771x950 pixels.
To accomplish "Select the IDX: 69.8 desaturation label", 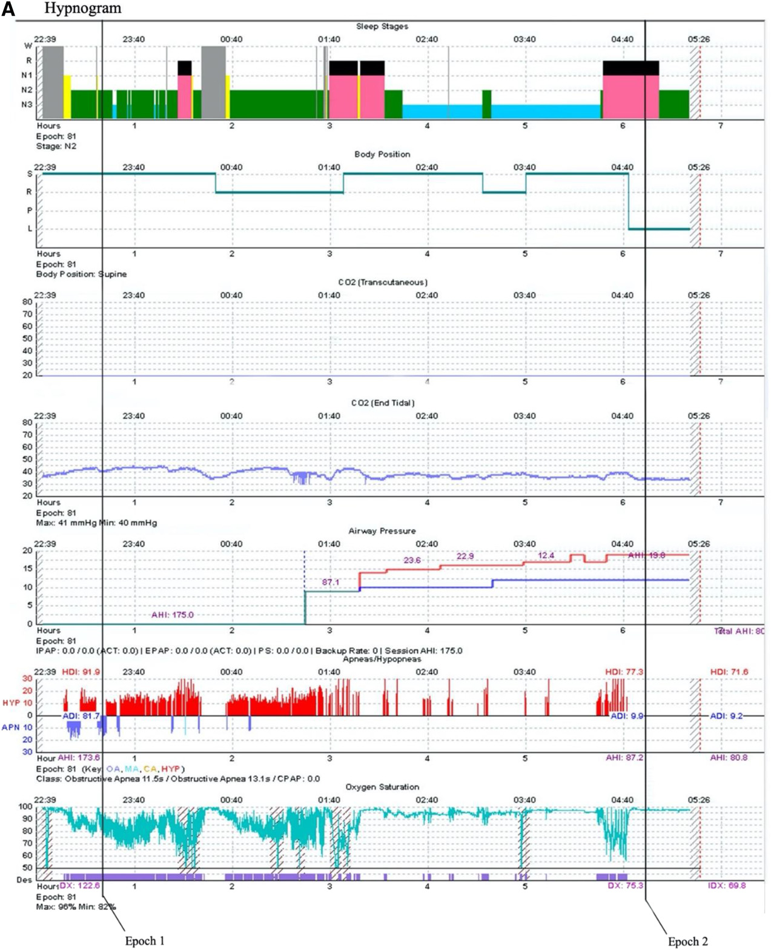I will click(x=727, y=886).
